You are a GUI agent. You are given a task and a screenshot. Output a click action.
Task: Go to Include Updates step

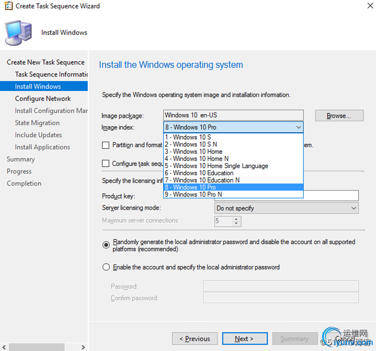click(38, 135)
